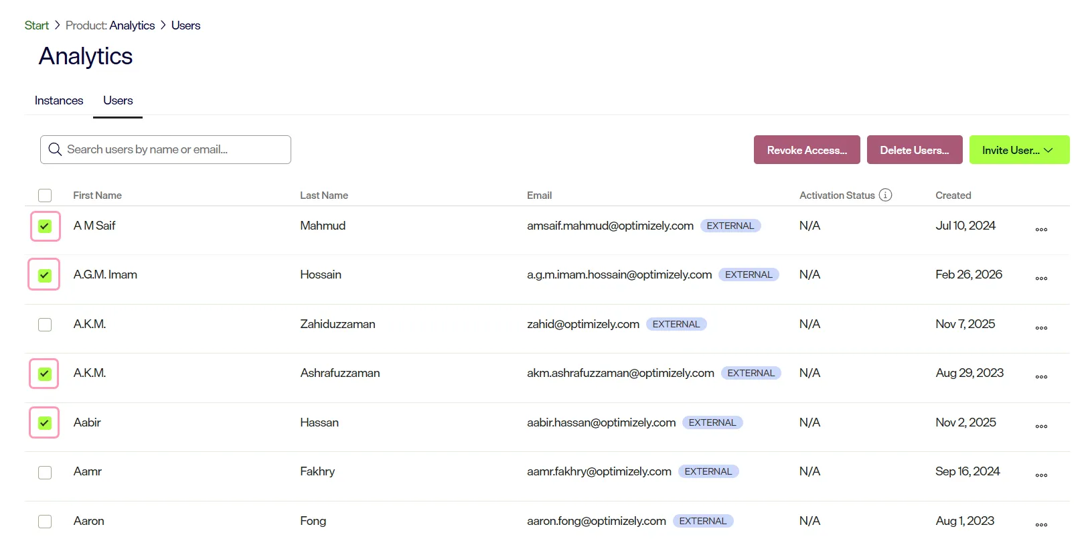Click the Analytics page heading
1088x545 pixels.
point(86,56)
